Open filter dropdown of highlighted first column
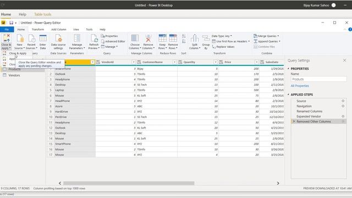 (92, 62)
